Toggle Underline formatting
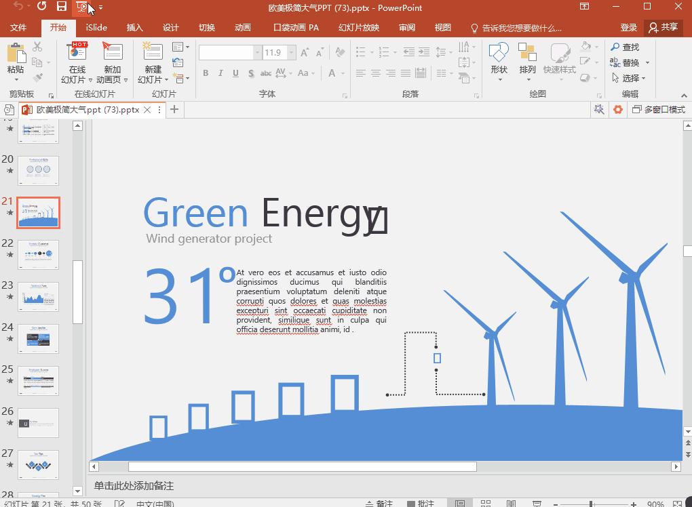The height and width of the screenshot is (507, 692). tap(235, 73)
